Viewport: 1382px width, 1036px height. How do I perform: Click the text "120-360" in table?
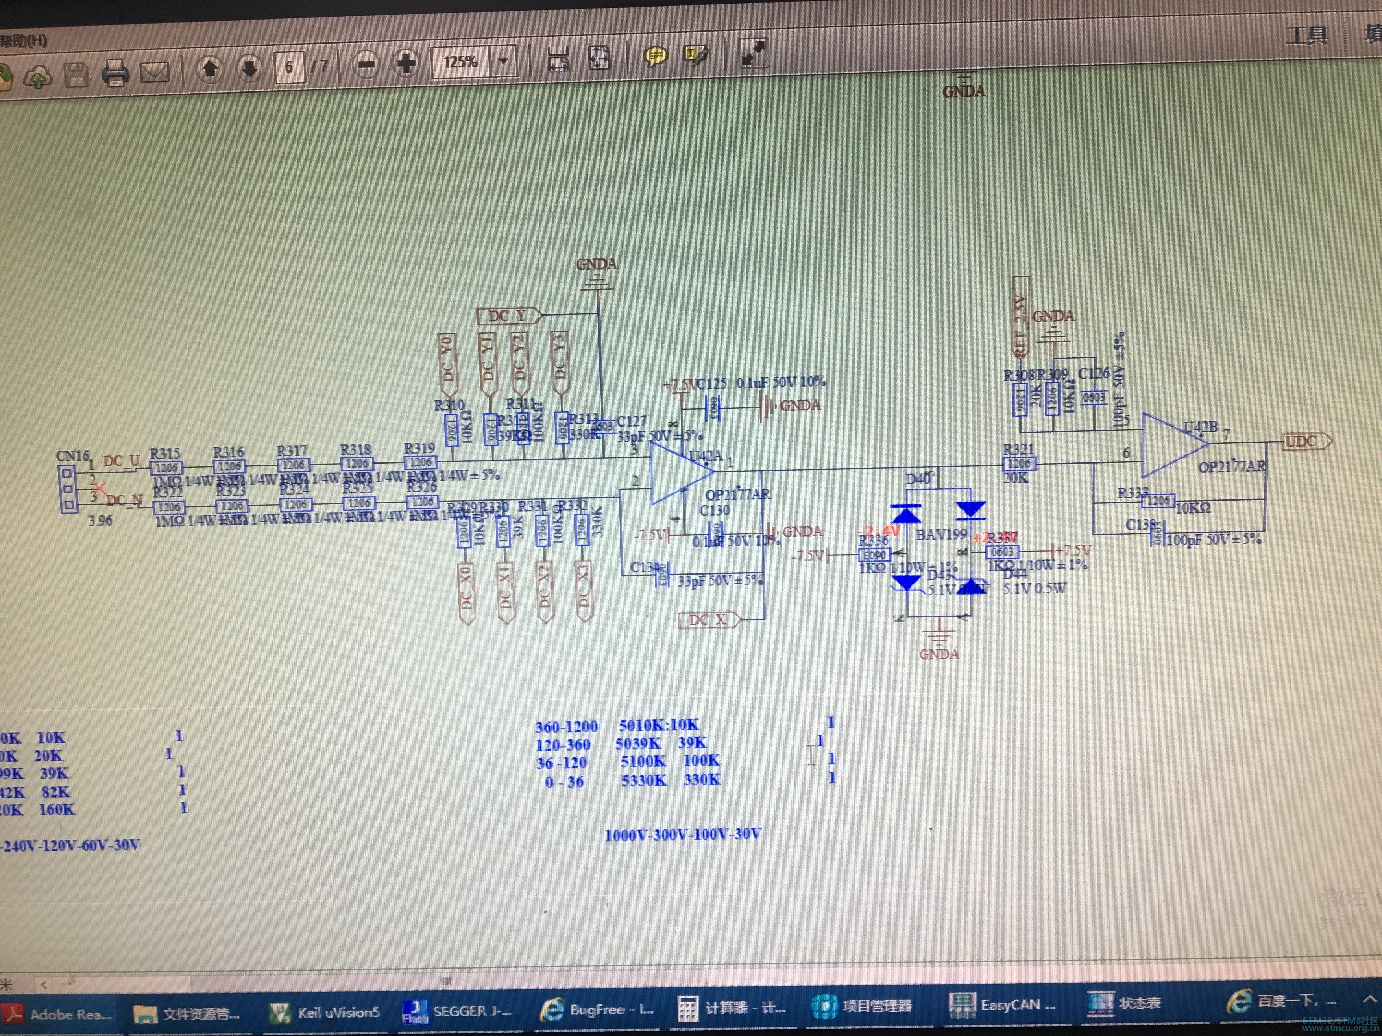tap(563, 745)
